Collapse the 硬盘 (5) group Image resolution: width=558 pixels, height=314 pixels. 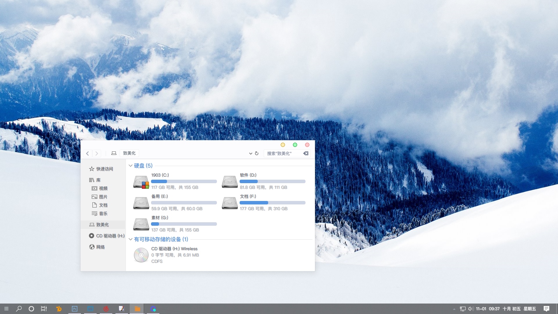tap(130, 166)
